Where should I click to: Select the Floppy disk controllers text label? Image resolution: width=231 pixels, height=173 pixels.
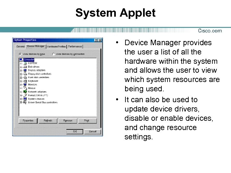pyautogui.click(x=40, y=74)
